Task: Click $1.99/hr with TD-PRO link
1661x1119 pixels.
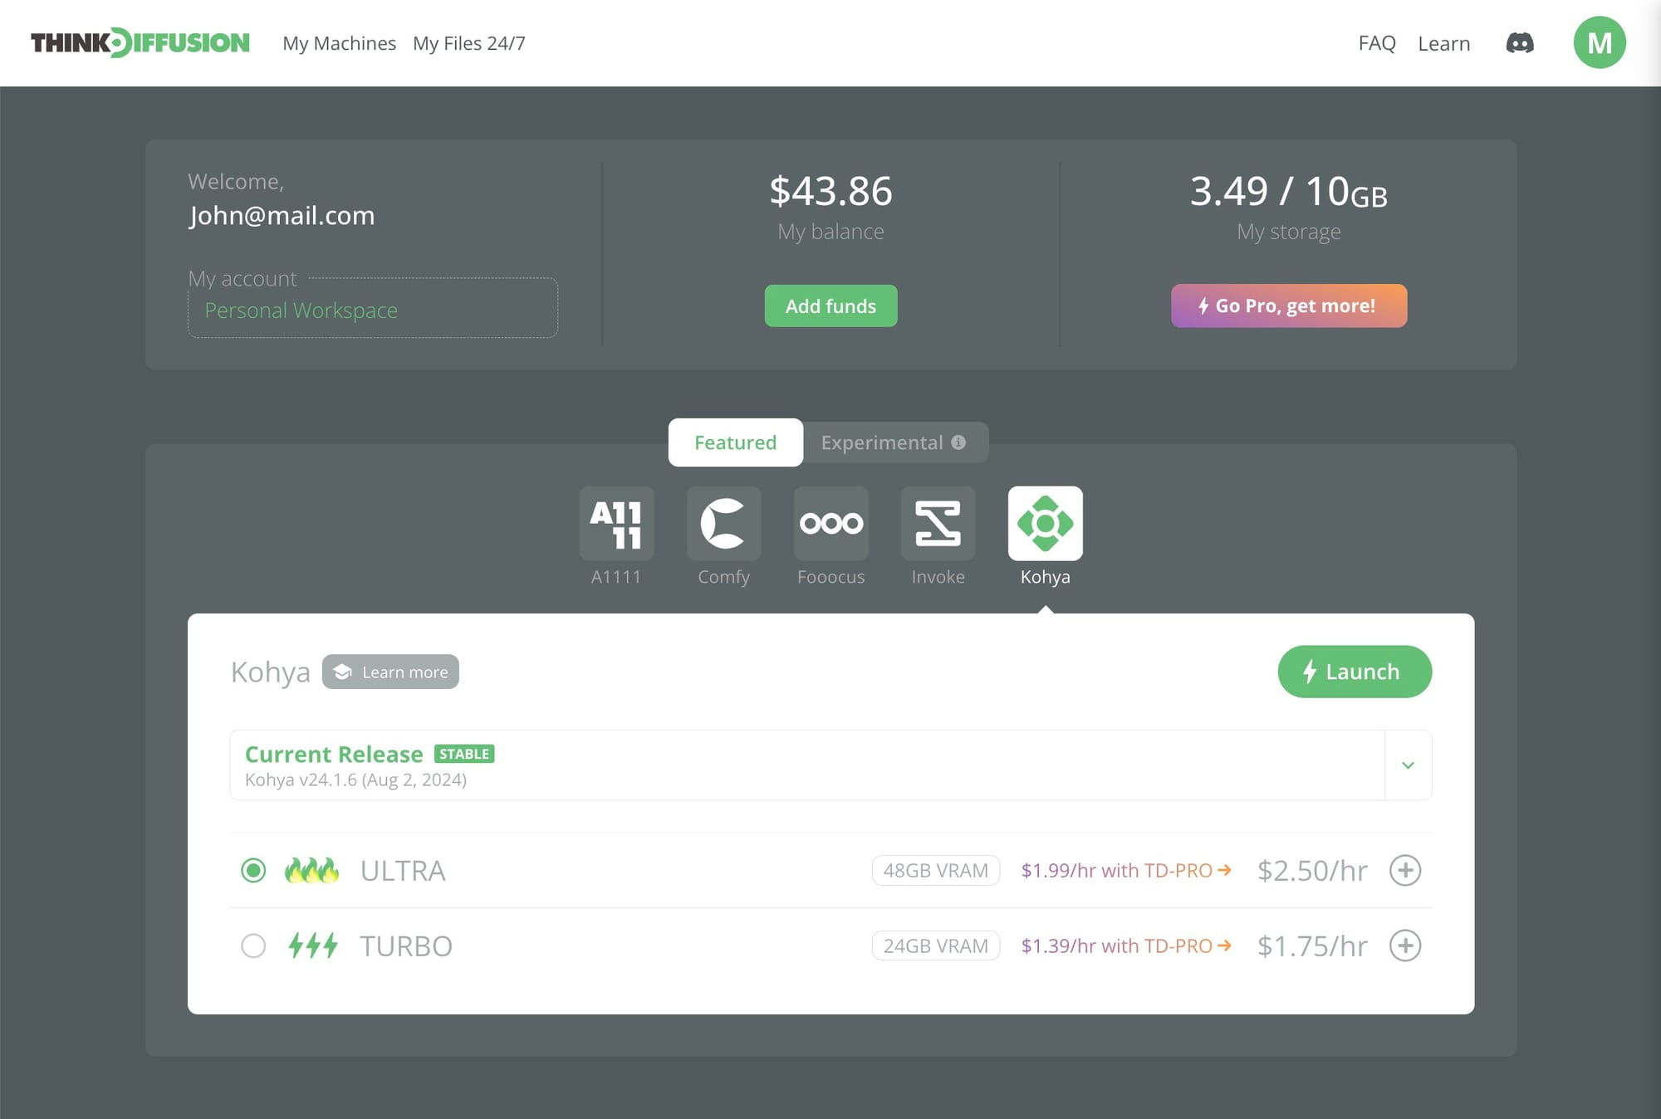Action: click(1125, 870)
